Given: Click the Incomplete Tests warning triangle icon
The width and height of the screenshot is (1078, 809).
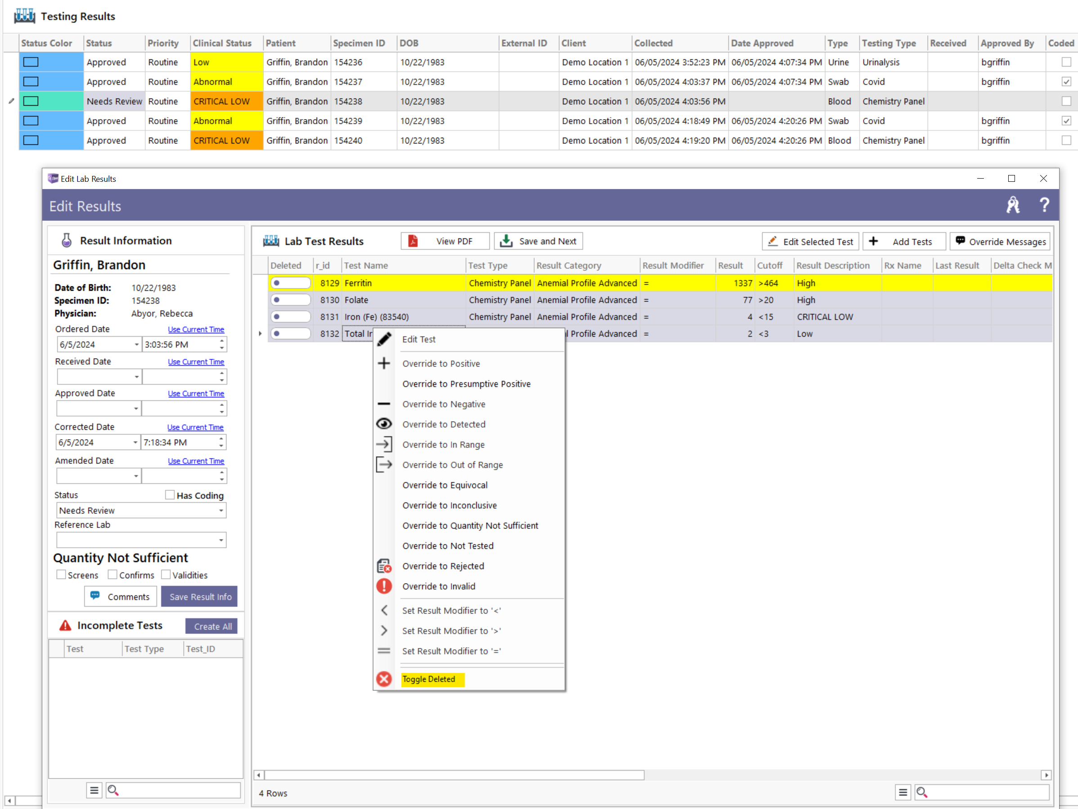Looking at the screenshot, I should coord(65,625).
